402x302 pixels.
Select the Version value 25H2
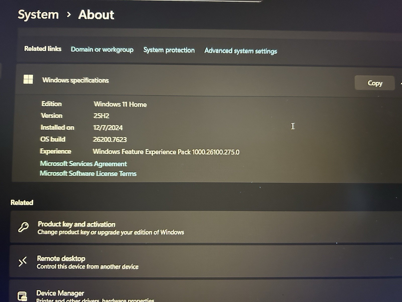101,116
